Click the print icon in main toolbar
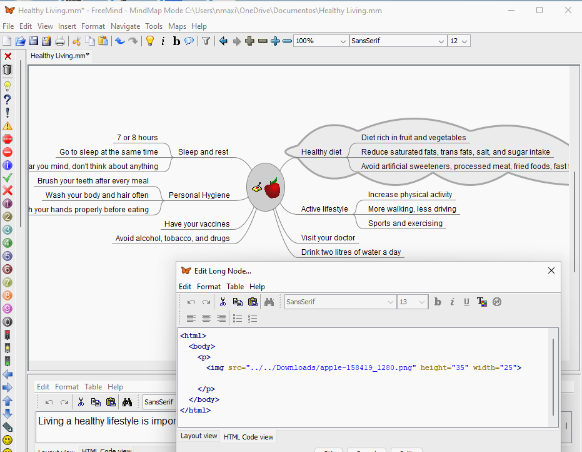The height and width of the screenshot is (452, 582). click(x=60, y=41)
